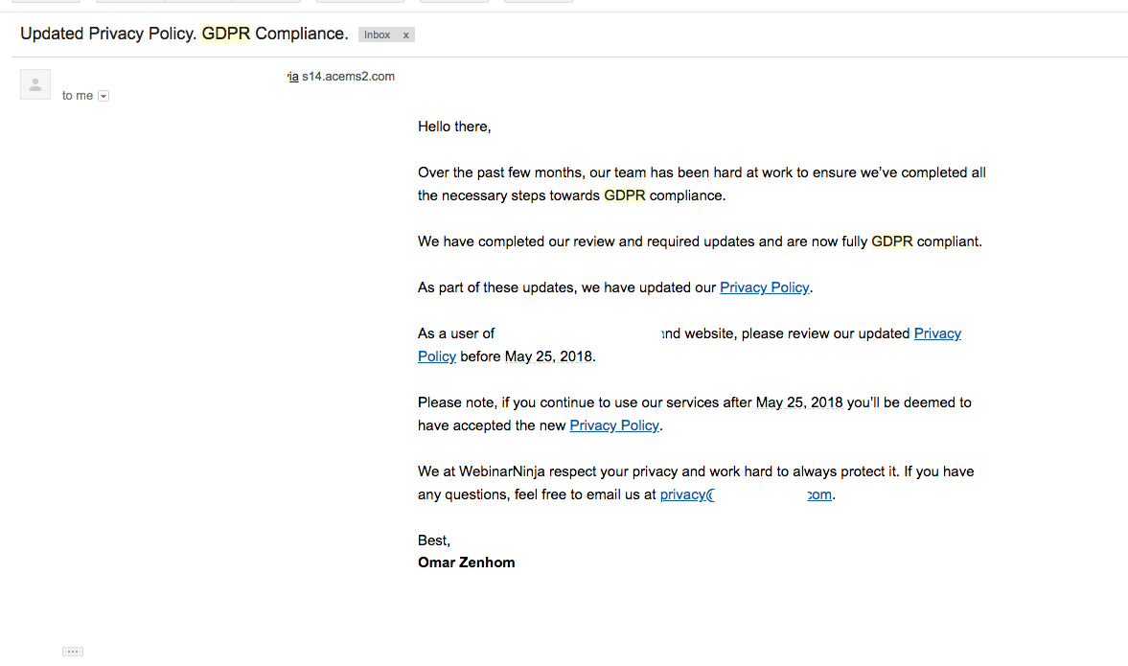Open Privacy Policy link after "review our updated"
This screenshot has height=666, width=1128.
click(937, 333)
